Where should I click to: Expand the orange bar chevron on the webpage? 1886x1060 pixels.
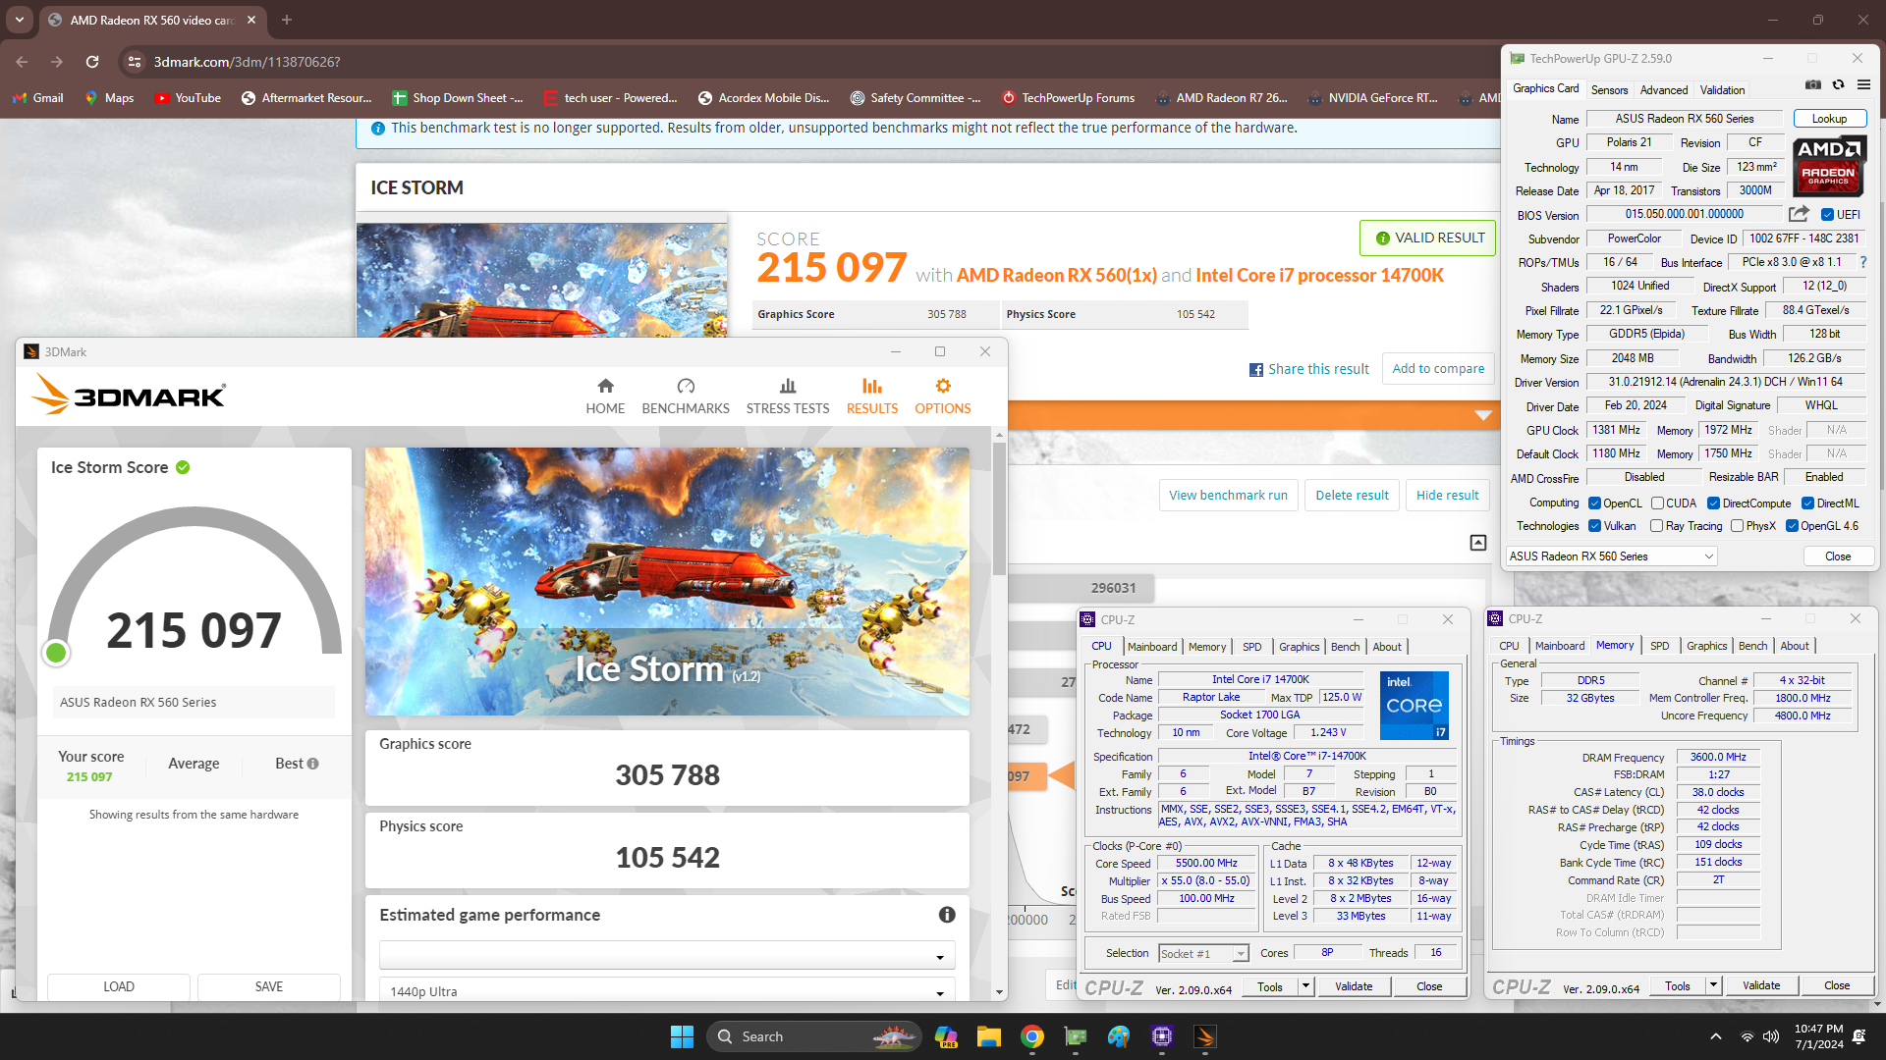click(1483, 415)
